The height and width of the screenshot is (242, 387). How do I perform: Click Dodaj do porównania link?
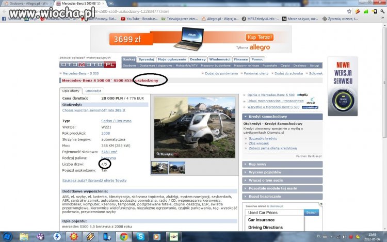pos(221,73)
